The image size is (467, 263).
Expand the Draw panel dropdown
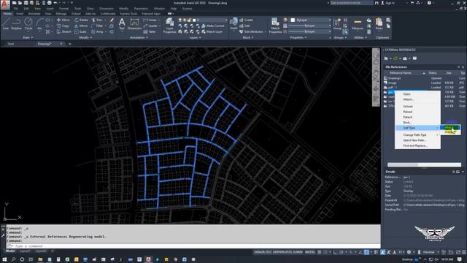coord(28,37)
